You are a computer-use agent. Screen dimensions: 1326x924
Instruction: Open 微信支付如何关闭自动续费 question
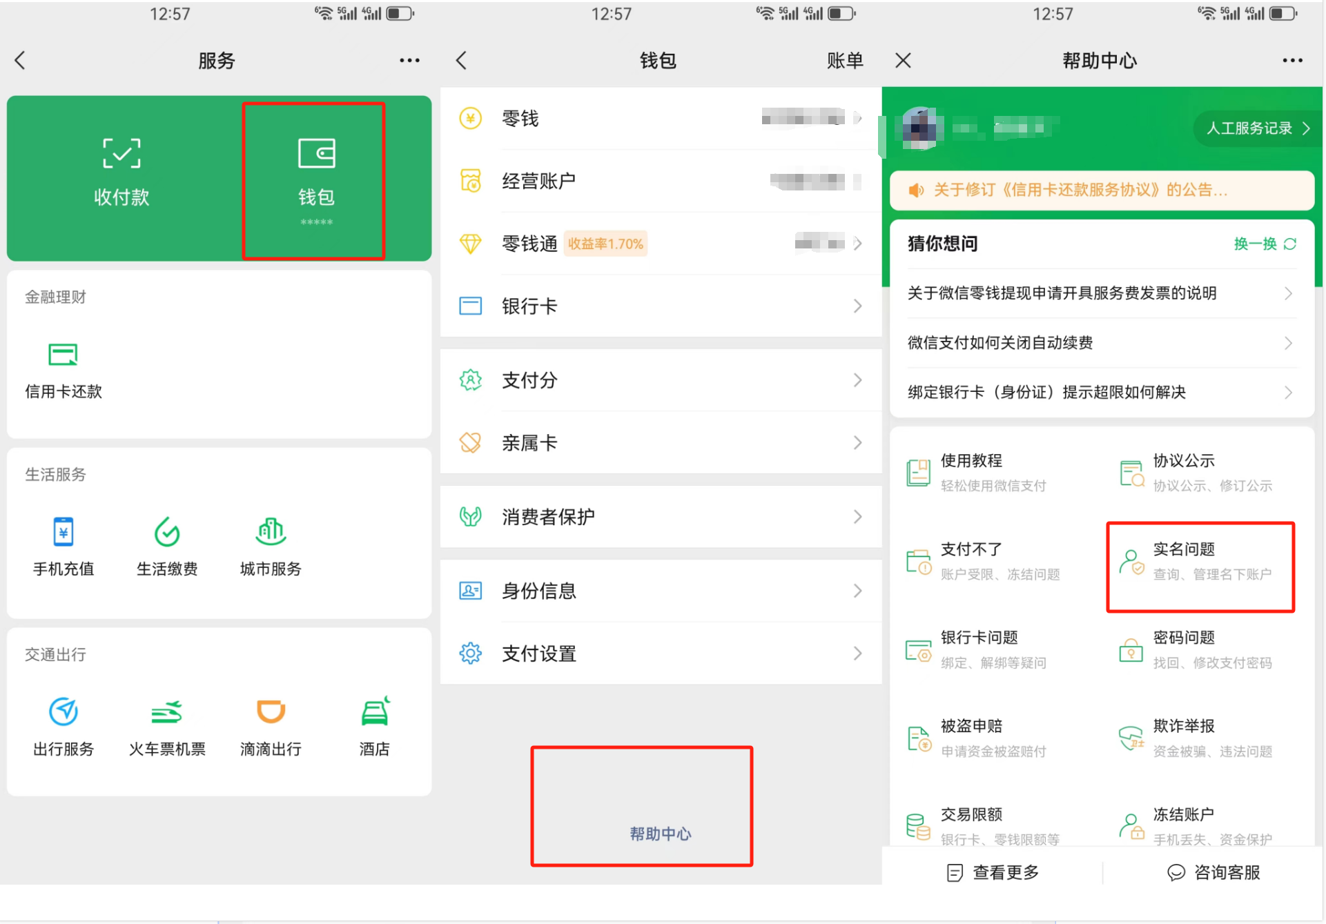click(1102, 343)
